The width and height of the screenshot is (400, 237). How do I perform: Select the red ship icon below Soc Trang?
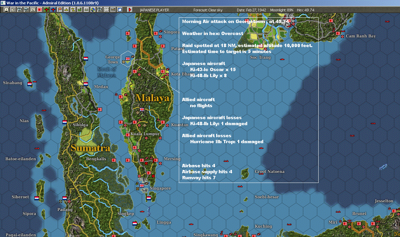282,59
